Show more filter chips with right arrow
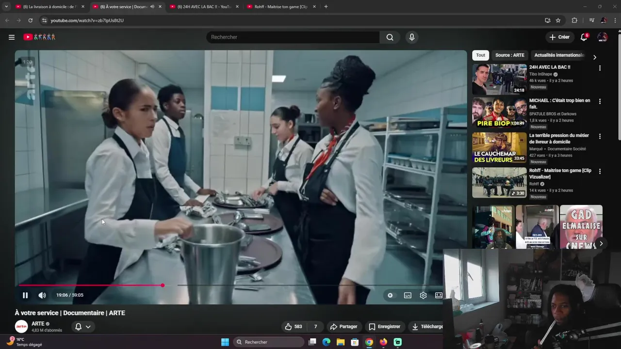 (595, 57)
